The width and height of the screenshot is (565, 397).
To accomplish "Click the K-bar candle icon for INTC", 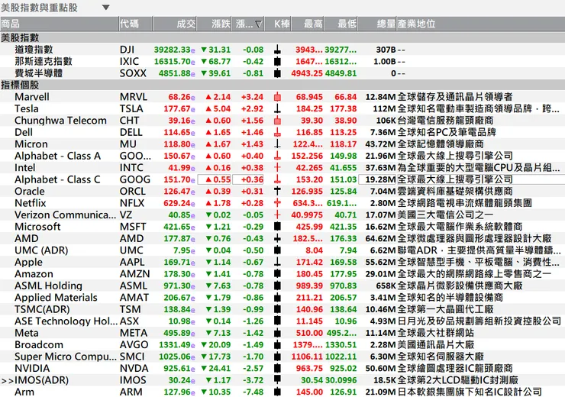I will pos(277,168).
